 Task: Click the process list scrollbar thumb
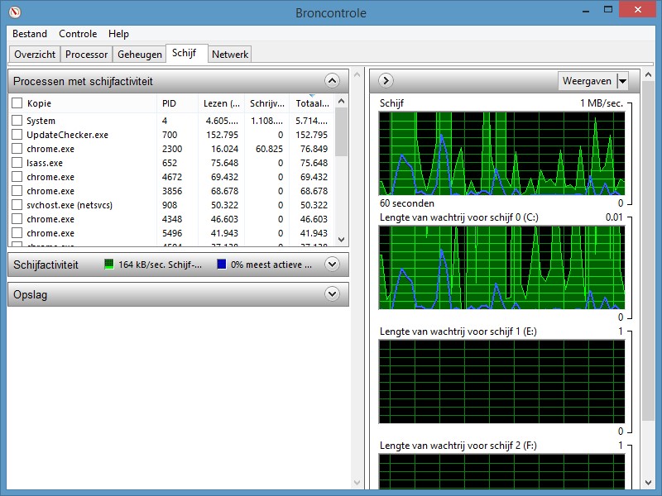click(x=342, y=131)
